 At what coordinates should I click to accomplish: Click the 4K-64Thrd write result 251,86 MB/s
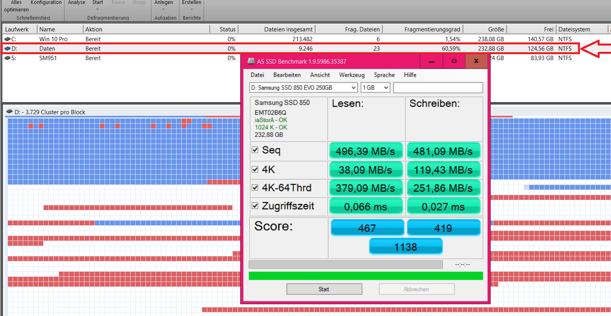(x=443, y=188)
